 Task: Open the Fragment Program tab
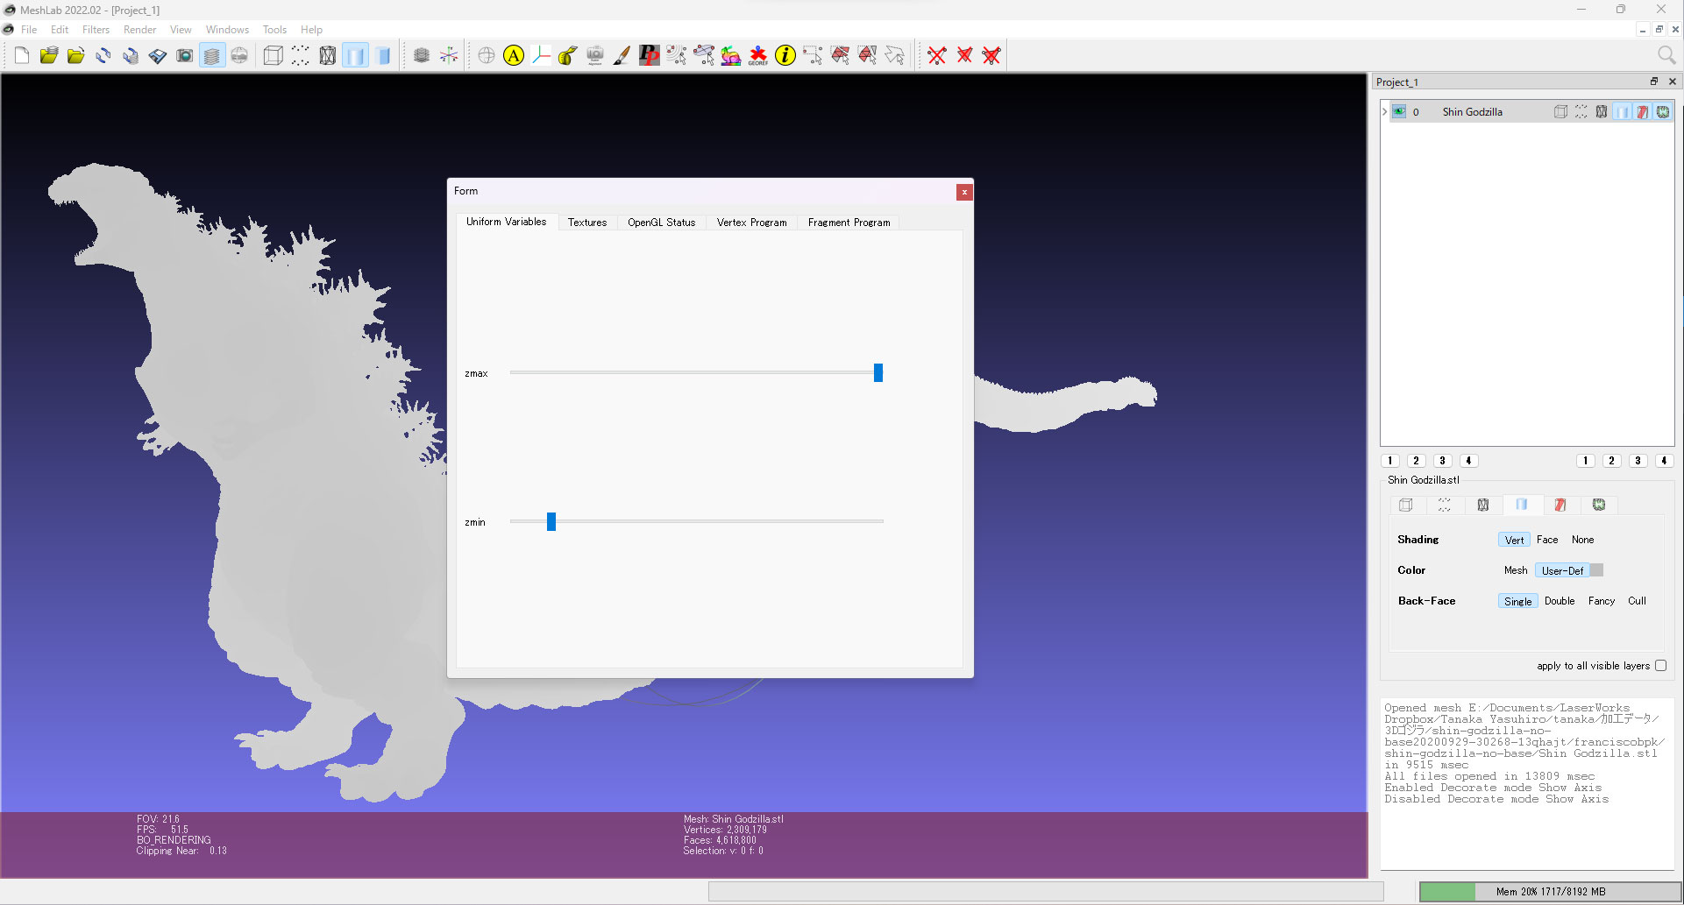[849, 223]
